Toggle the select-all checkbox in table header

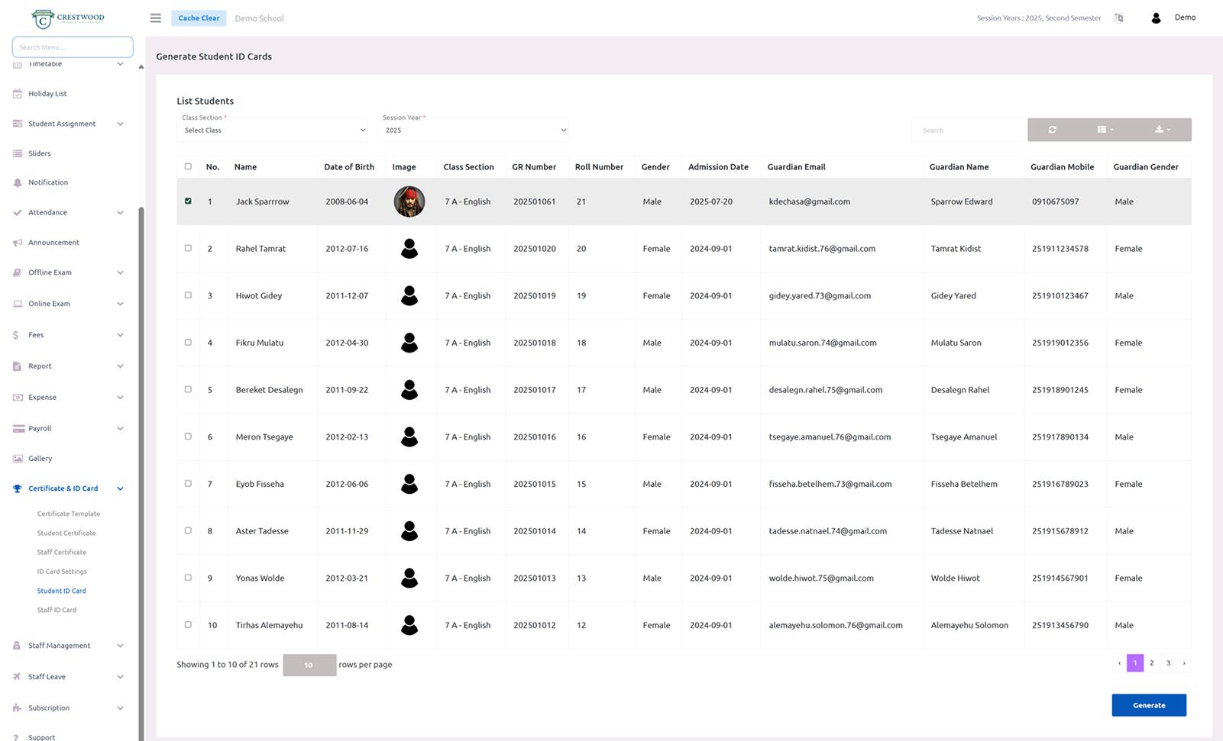188,166
